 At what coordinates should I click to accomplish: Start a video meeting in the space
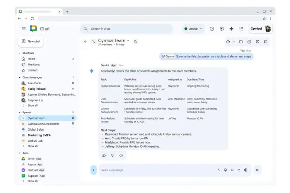coord(228,42)
